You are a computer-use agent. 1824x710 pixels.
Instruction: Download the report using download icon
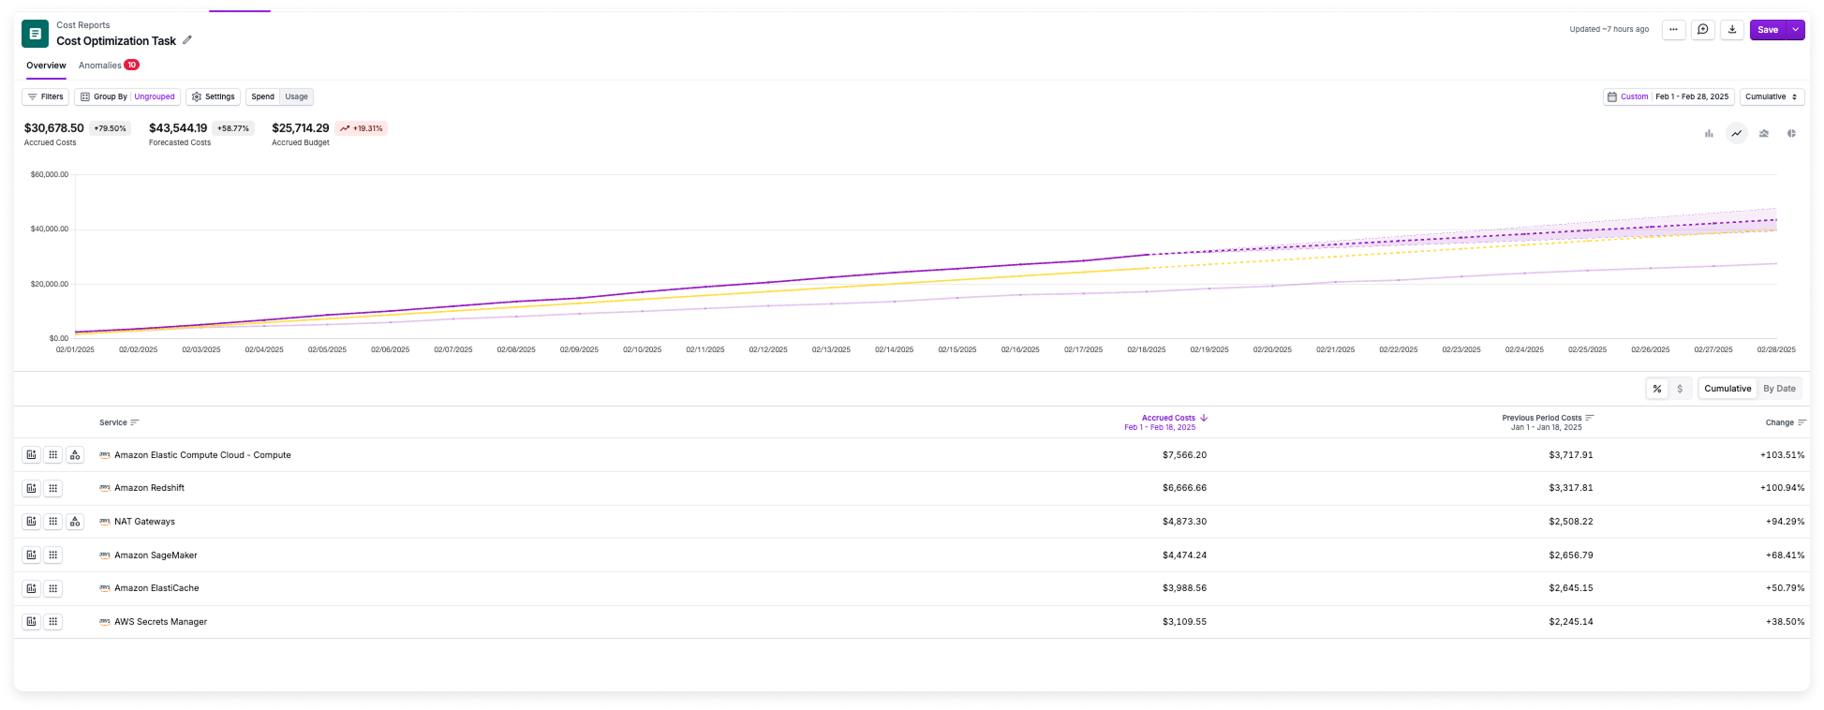1732,30
